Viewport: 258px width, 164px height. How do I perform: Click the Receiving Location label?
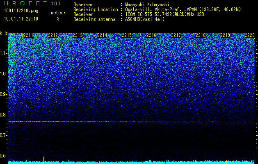tap(96, 9)
